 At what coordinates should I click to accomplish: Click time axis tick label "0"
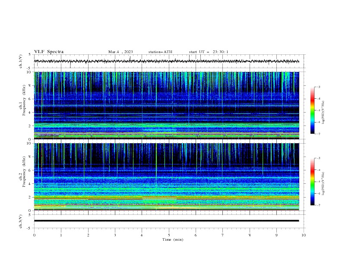34,235
